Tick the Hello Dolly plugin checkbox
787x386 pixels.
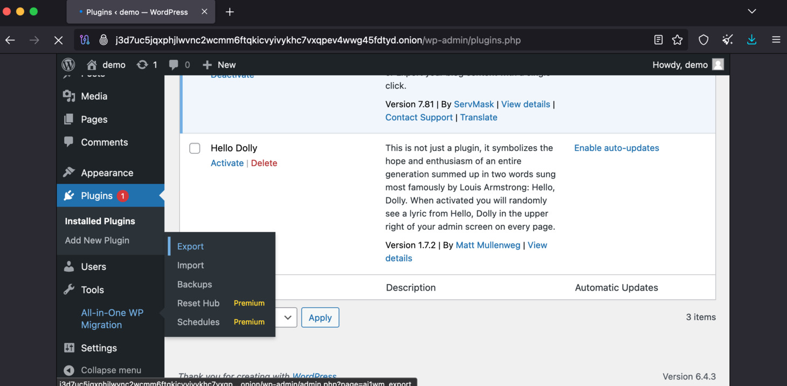tap(195, 148)
